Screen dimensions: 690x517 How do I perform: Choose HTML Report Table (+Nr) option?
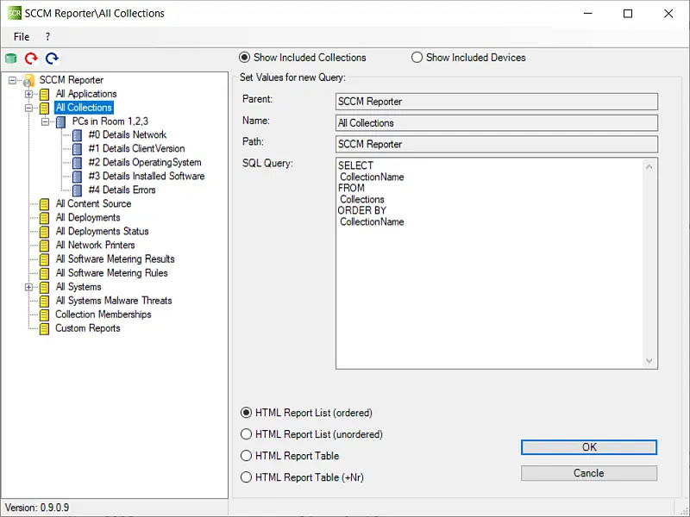(x=246, y=477)
